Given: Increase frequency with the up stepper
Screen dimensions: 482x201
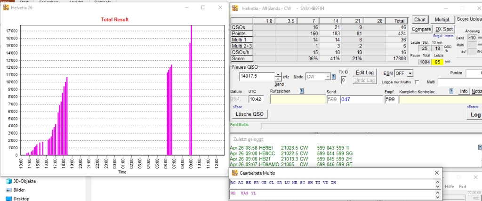Looking at the screenshot, I should click(278, 75).
